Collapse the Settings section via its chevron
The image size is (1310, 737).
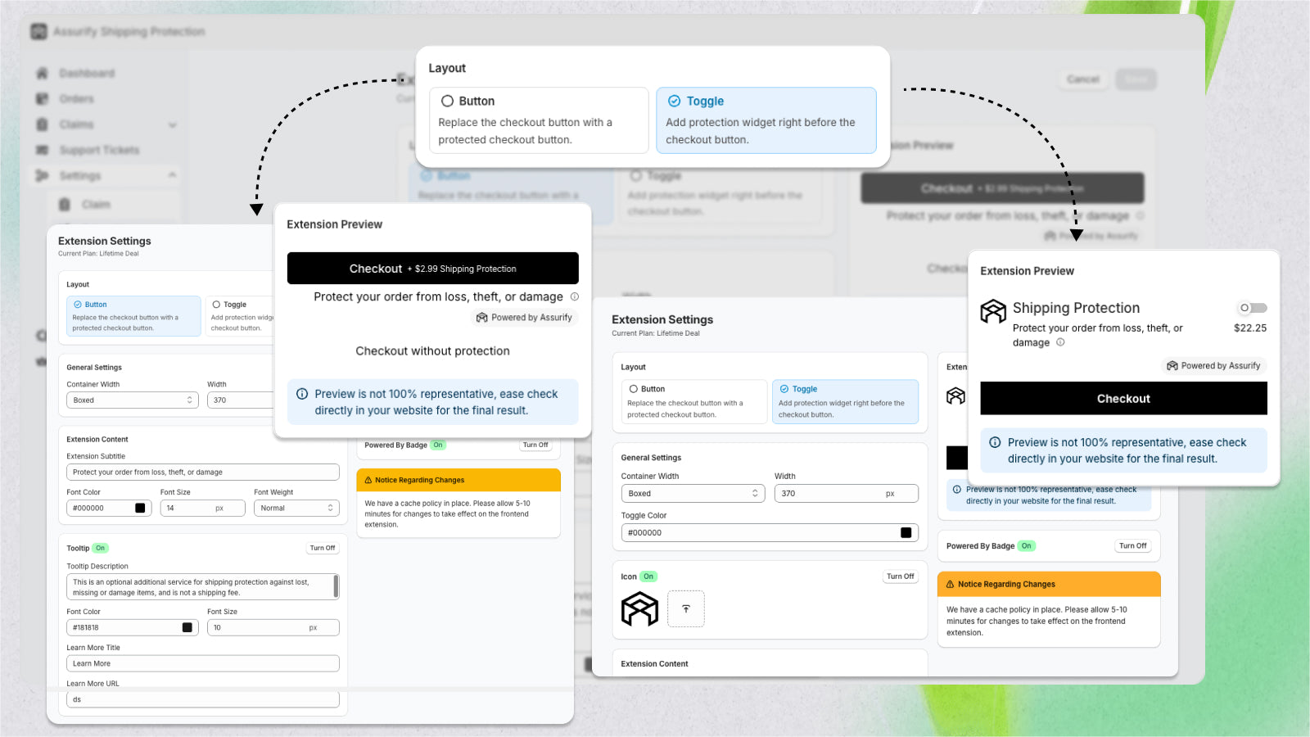point(172,175)
